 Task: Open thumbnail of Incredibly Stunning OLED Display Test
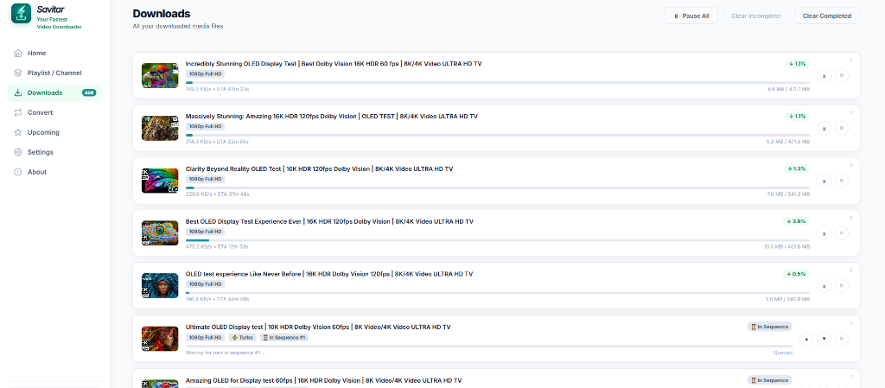click(160, 75)
